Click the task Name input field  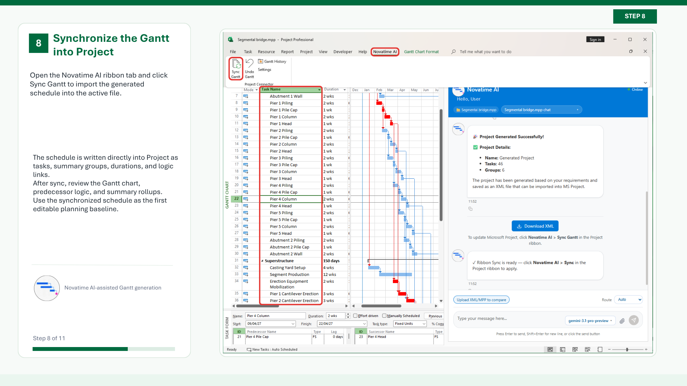tap(276, 316)
